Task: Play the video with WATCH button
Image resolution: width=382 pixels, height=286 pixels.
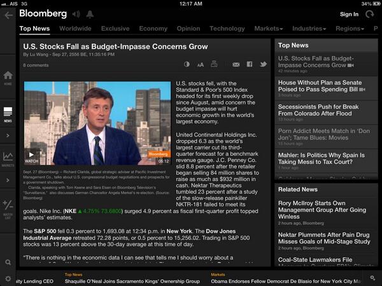Action: click(31, 158)
